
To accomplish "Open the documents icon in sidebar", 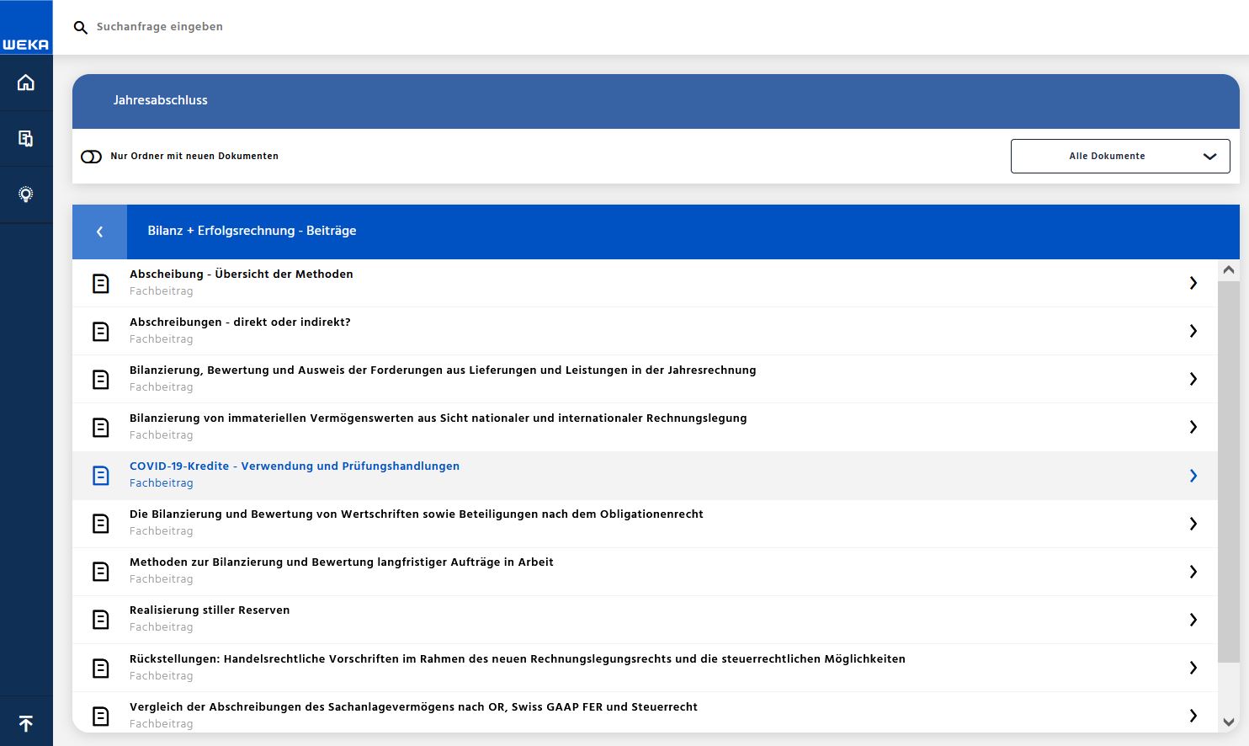I will 26,139.
